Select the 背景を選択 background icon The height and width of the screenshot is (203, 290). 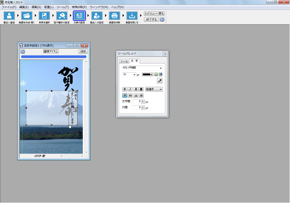click(44, 16)
